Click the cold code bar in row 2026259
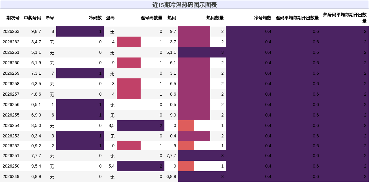 [x=80, y=73]
